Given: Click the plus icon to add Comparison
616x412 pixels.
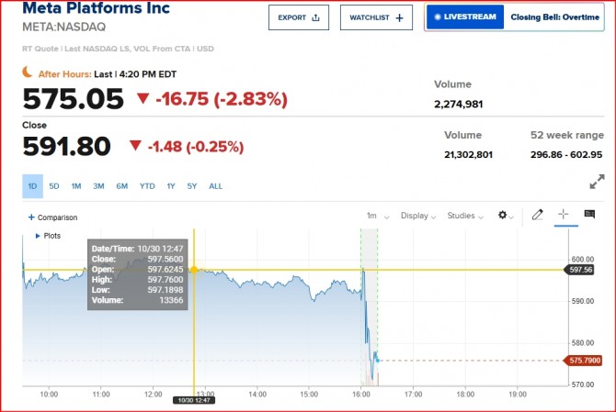Looking at the screenshot, I should click(x=31, y=217).
